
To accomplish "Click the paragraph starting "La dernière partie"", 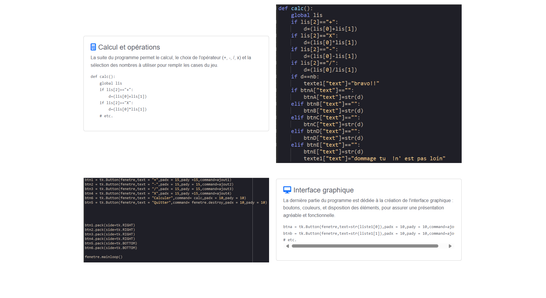I will [368, 208].
